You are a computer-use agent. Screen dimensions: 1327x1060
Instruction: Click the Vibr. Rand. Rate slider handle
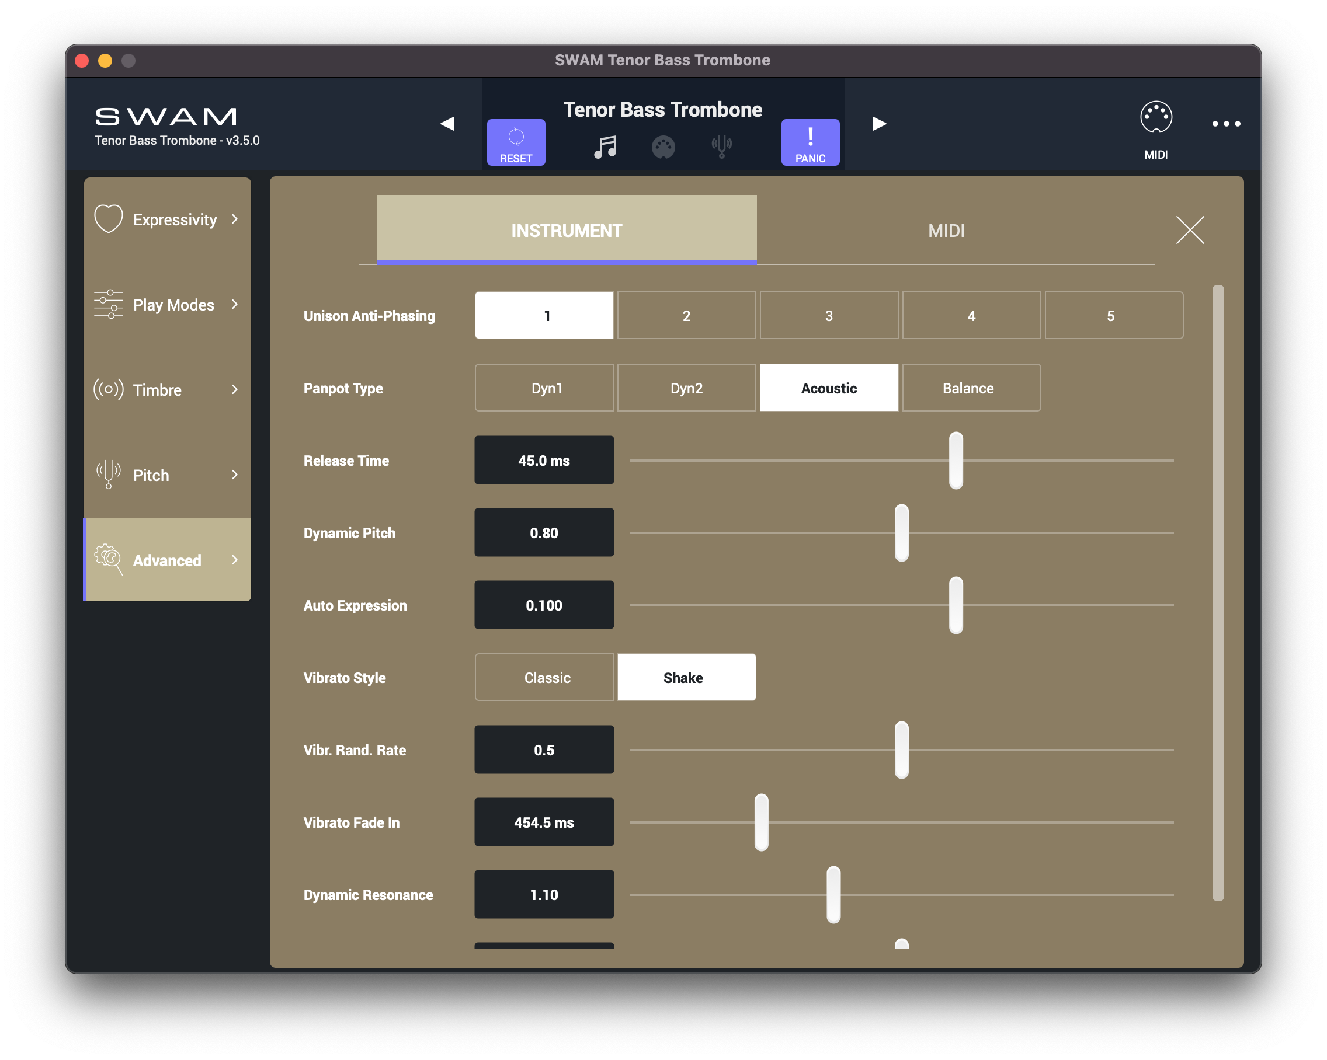[901, 749]
